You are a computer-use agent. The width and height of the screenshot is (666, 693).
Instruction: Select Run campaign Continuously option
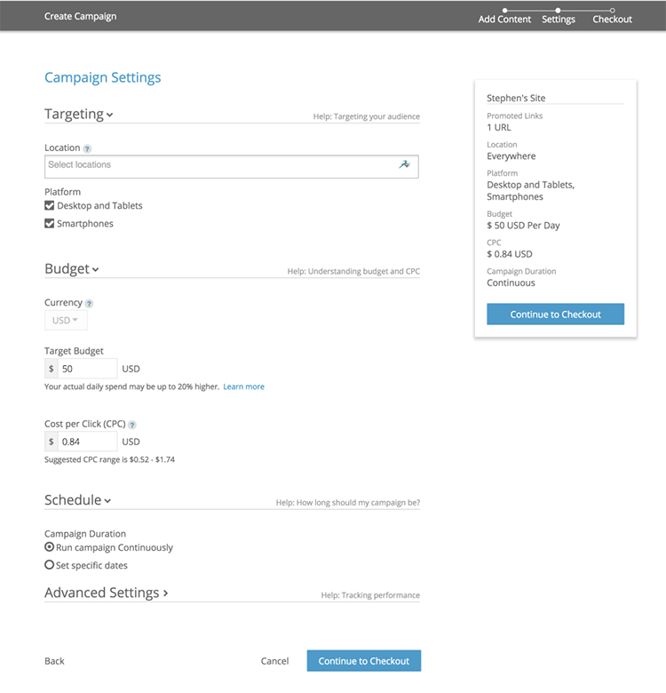[x=50, y=547]
